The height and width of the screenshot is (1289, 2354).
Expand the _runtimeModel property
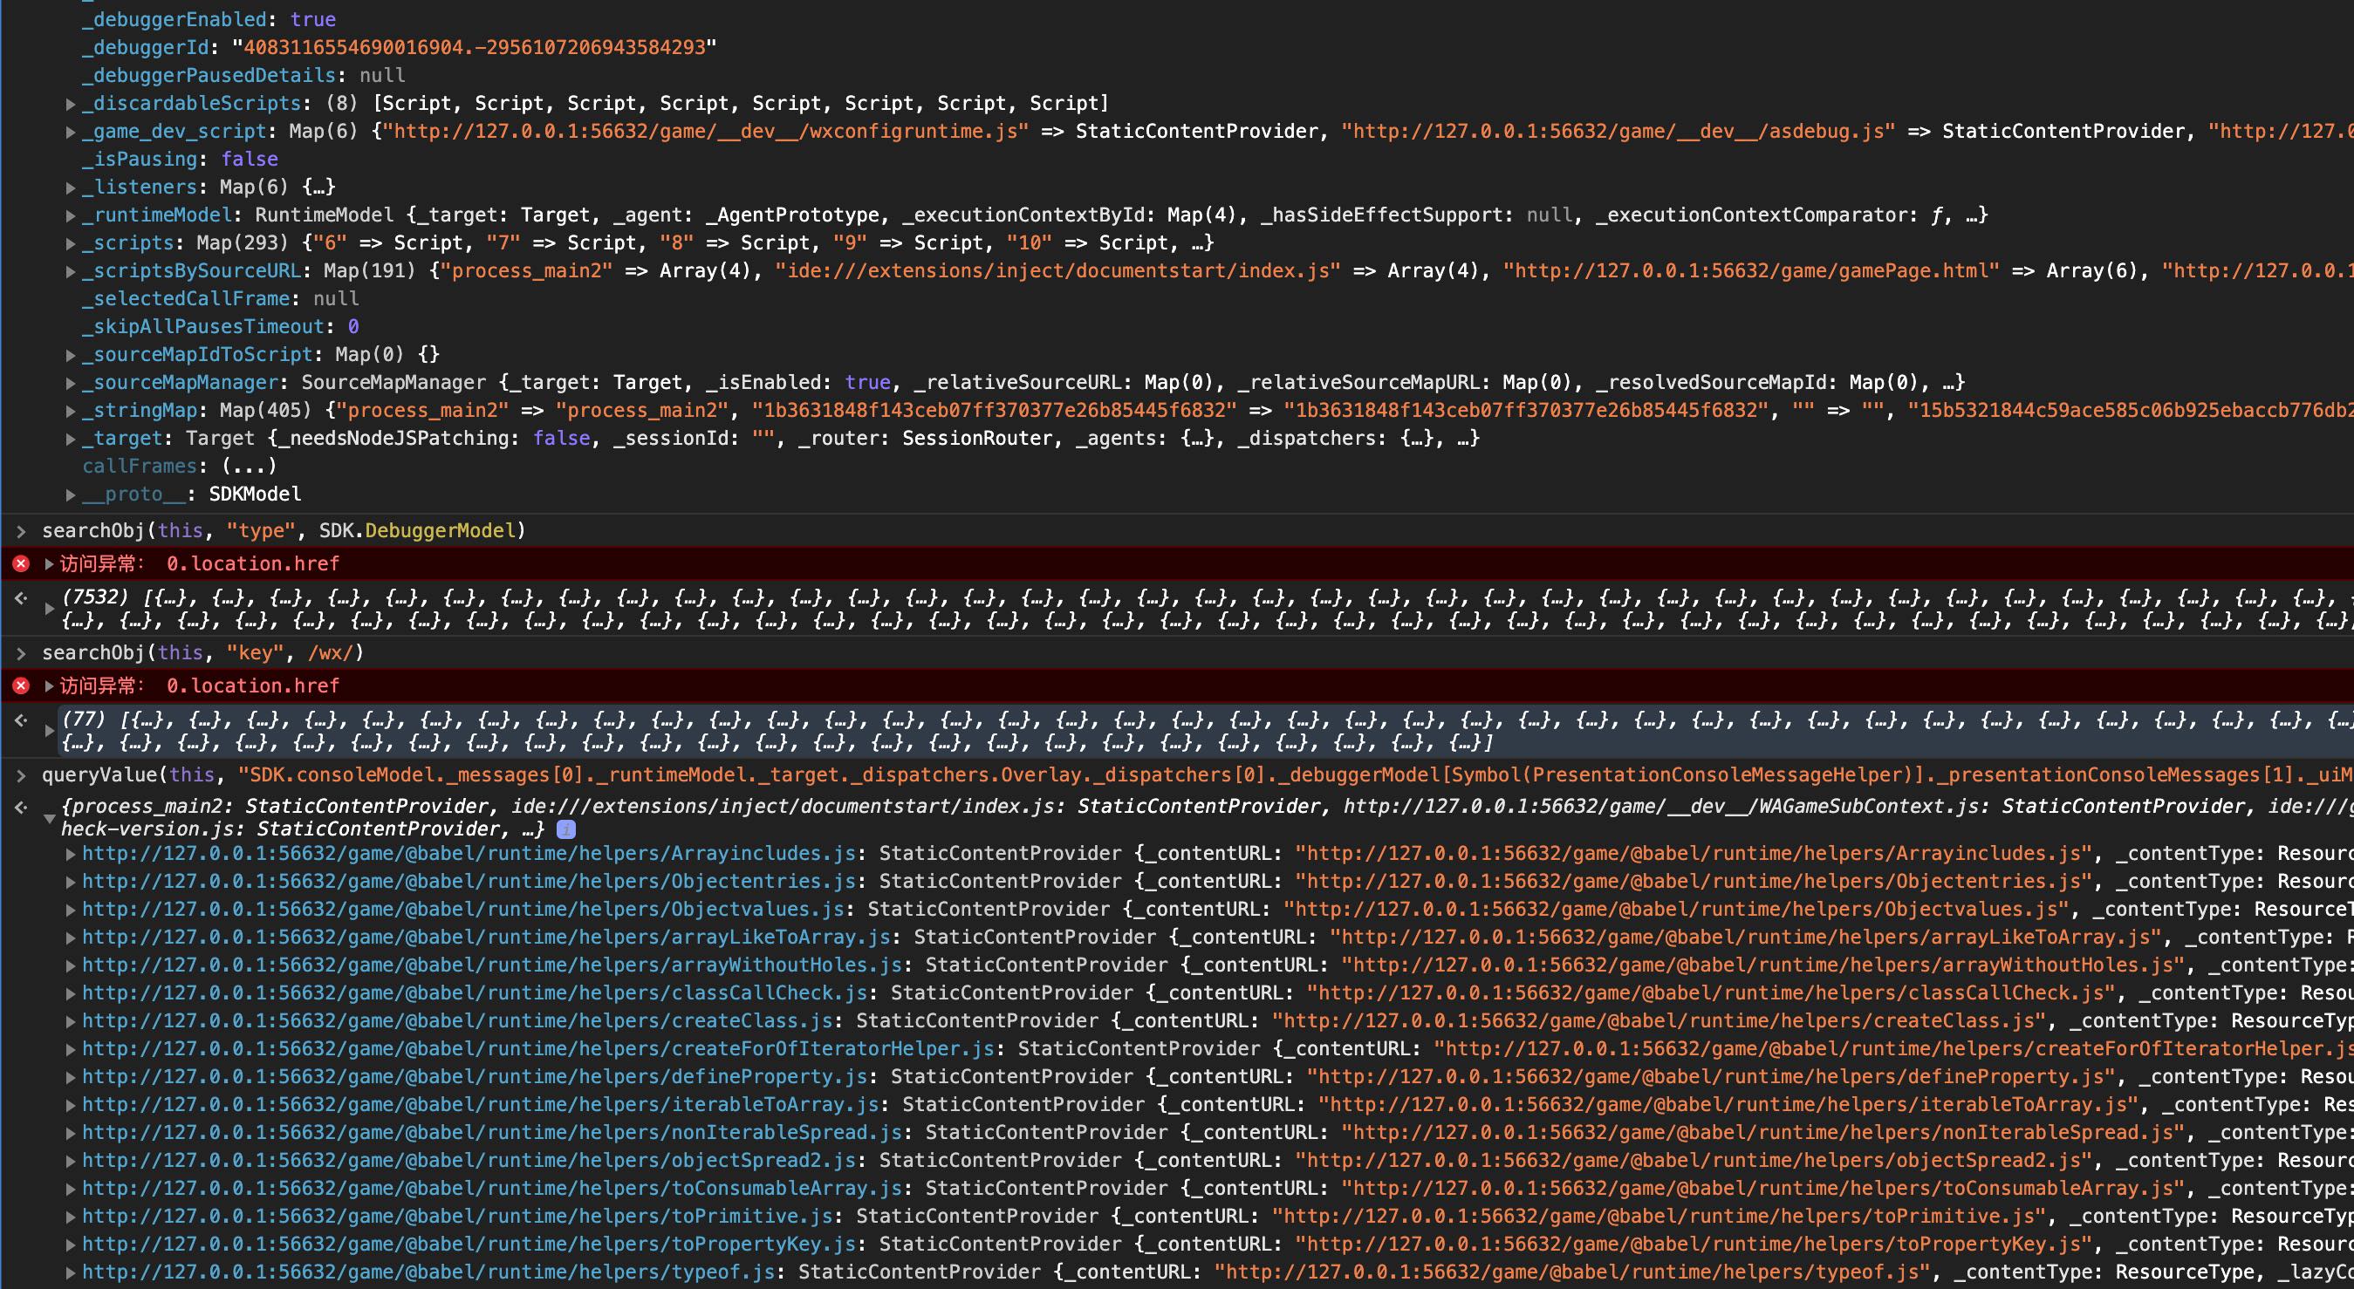click(x=71, y=215)
